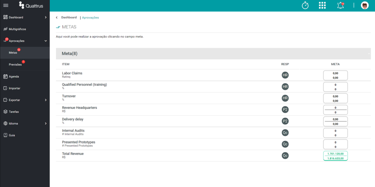Approve the Delivery delay meta field
The height and width of the screenshot is (187, 375).
(335, 121)
